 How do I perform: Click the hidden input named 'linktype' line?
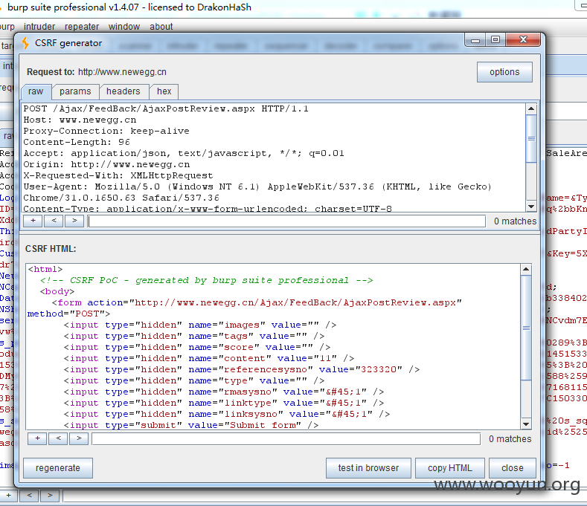click(224, 403)
